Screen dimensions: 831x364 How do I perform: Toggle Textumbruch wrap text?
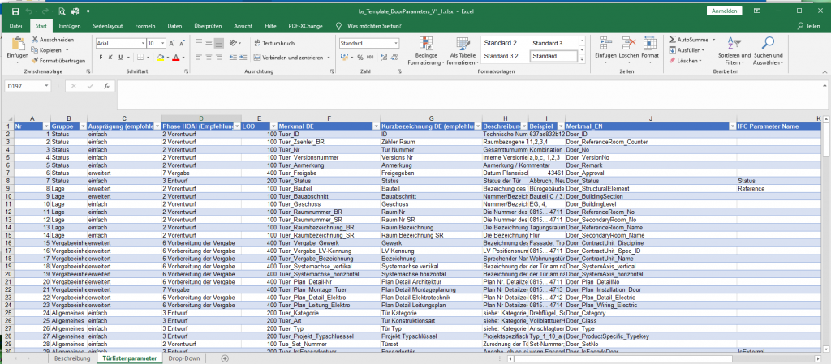coord(273,43)
